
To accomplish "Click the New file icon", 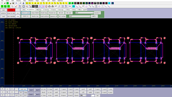I will (x=2, y=3).
